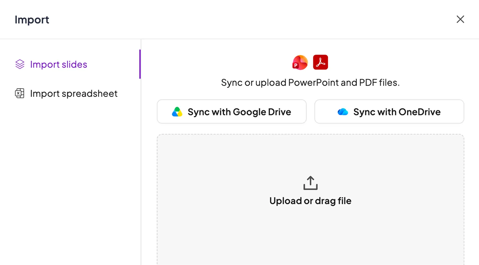Sync with Google Drive
The image size is (479, 265).
pyautogui.click(x=232, y=111)
